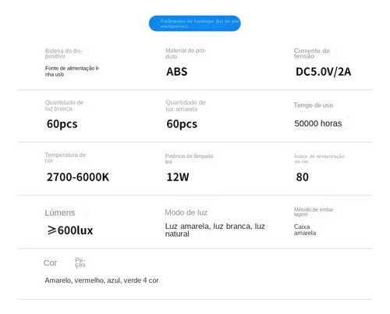Viewport: 390px width, 314px height.
Task: Select the Modo de luz heading
Action: [186, 212]
